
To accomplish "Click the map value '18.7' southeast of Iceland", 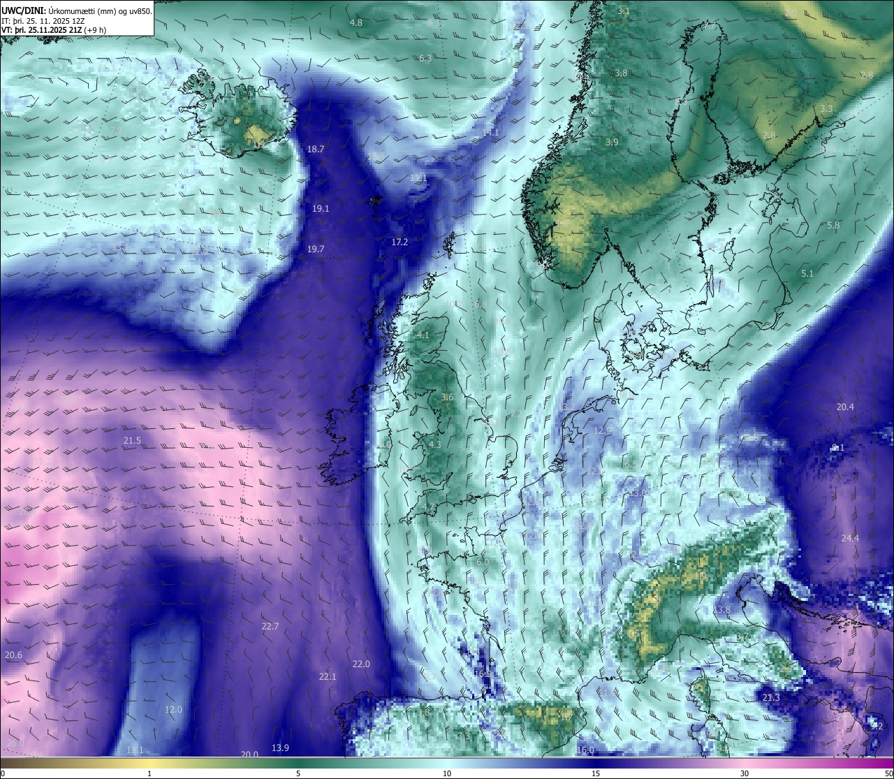I will point(316,149).
